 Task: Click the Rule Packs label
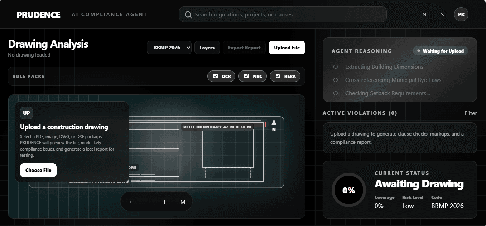28,76
